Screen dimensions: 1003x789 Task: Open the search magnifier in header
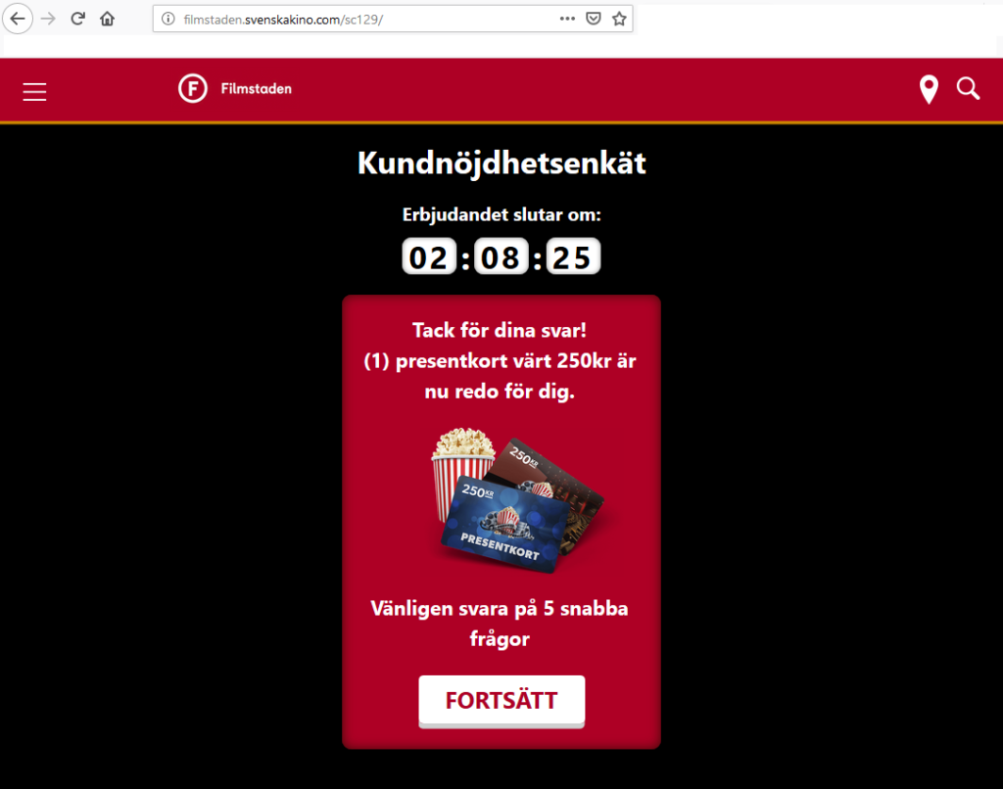(x=968, y=89)
